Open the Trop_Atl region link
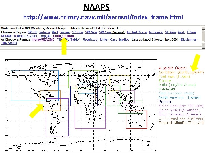The height and width of the screenshot is (153, 205). pyautogui.click(x=45, y=36)
